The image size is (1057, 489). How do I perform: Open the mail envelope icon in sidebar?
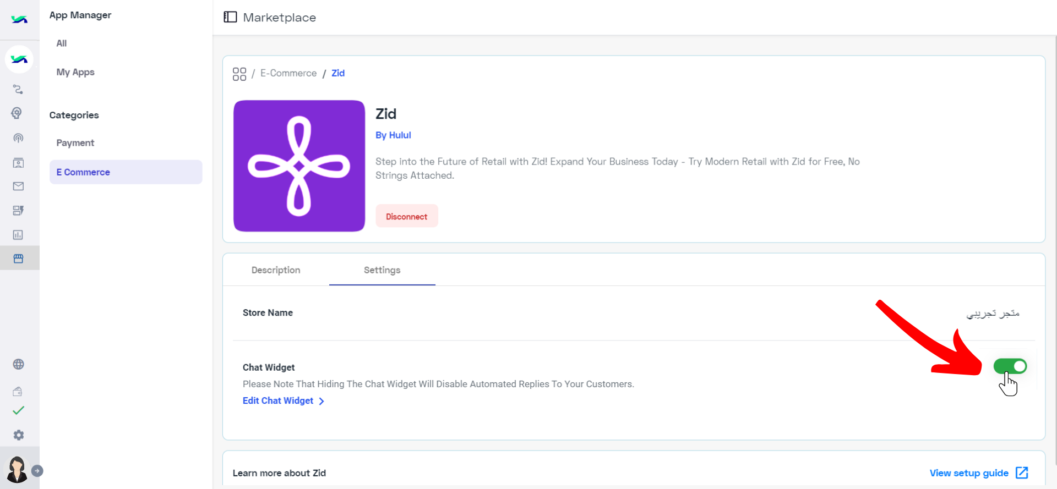pyautogui.click(x=18, y=186)
